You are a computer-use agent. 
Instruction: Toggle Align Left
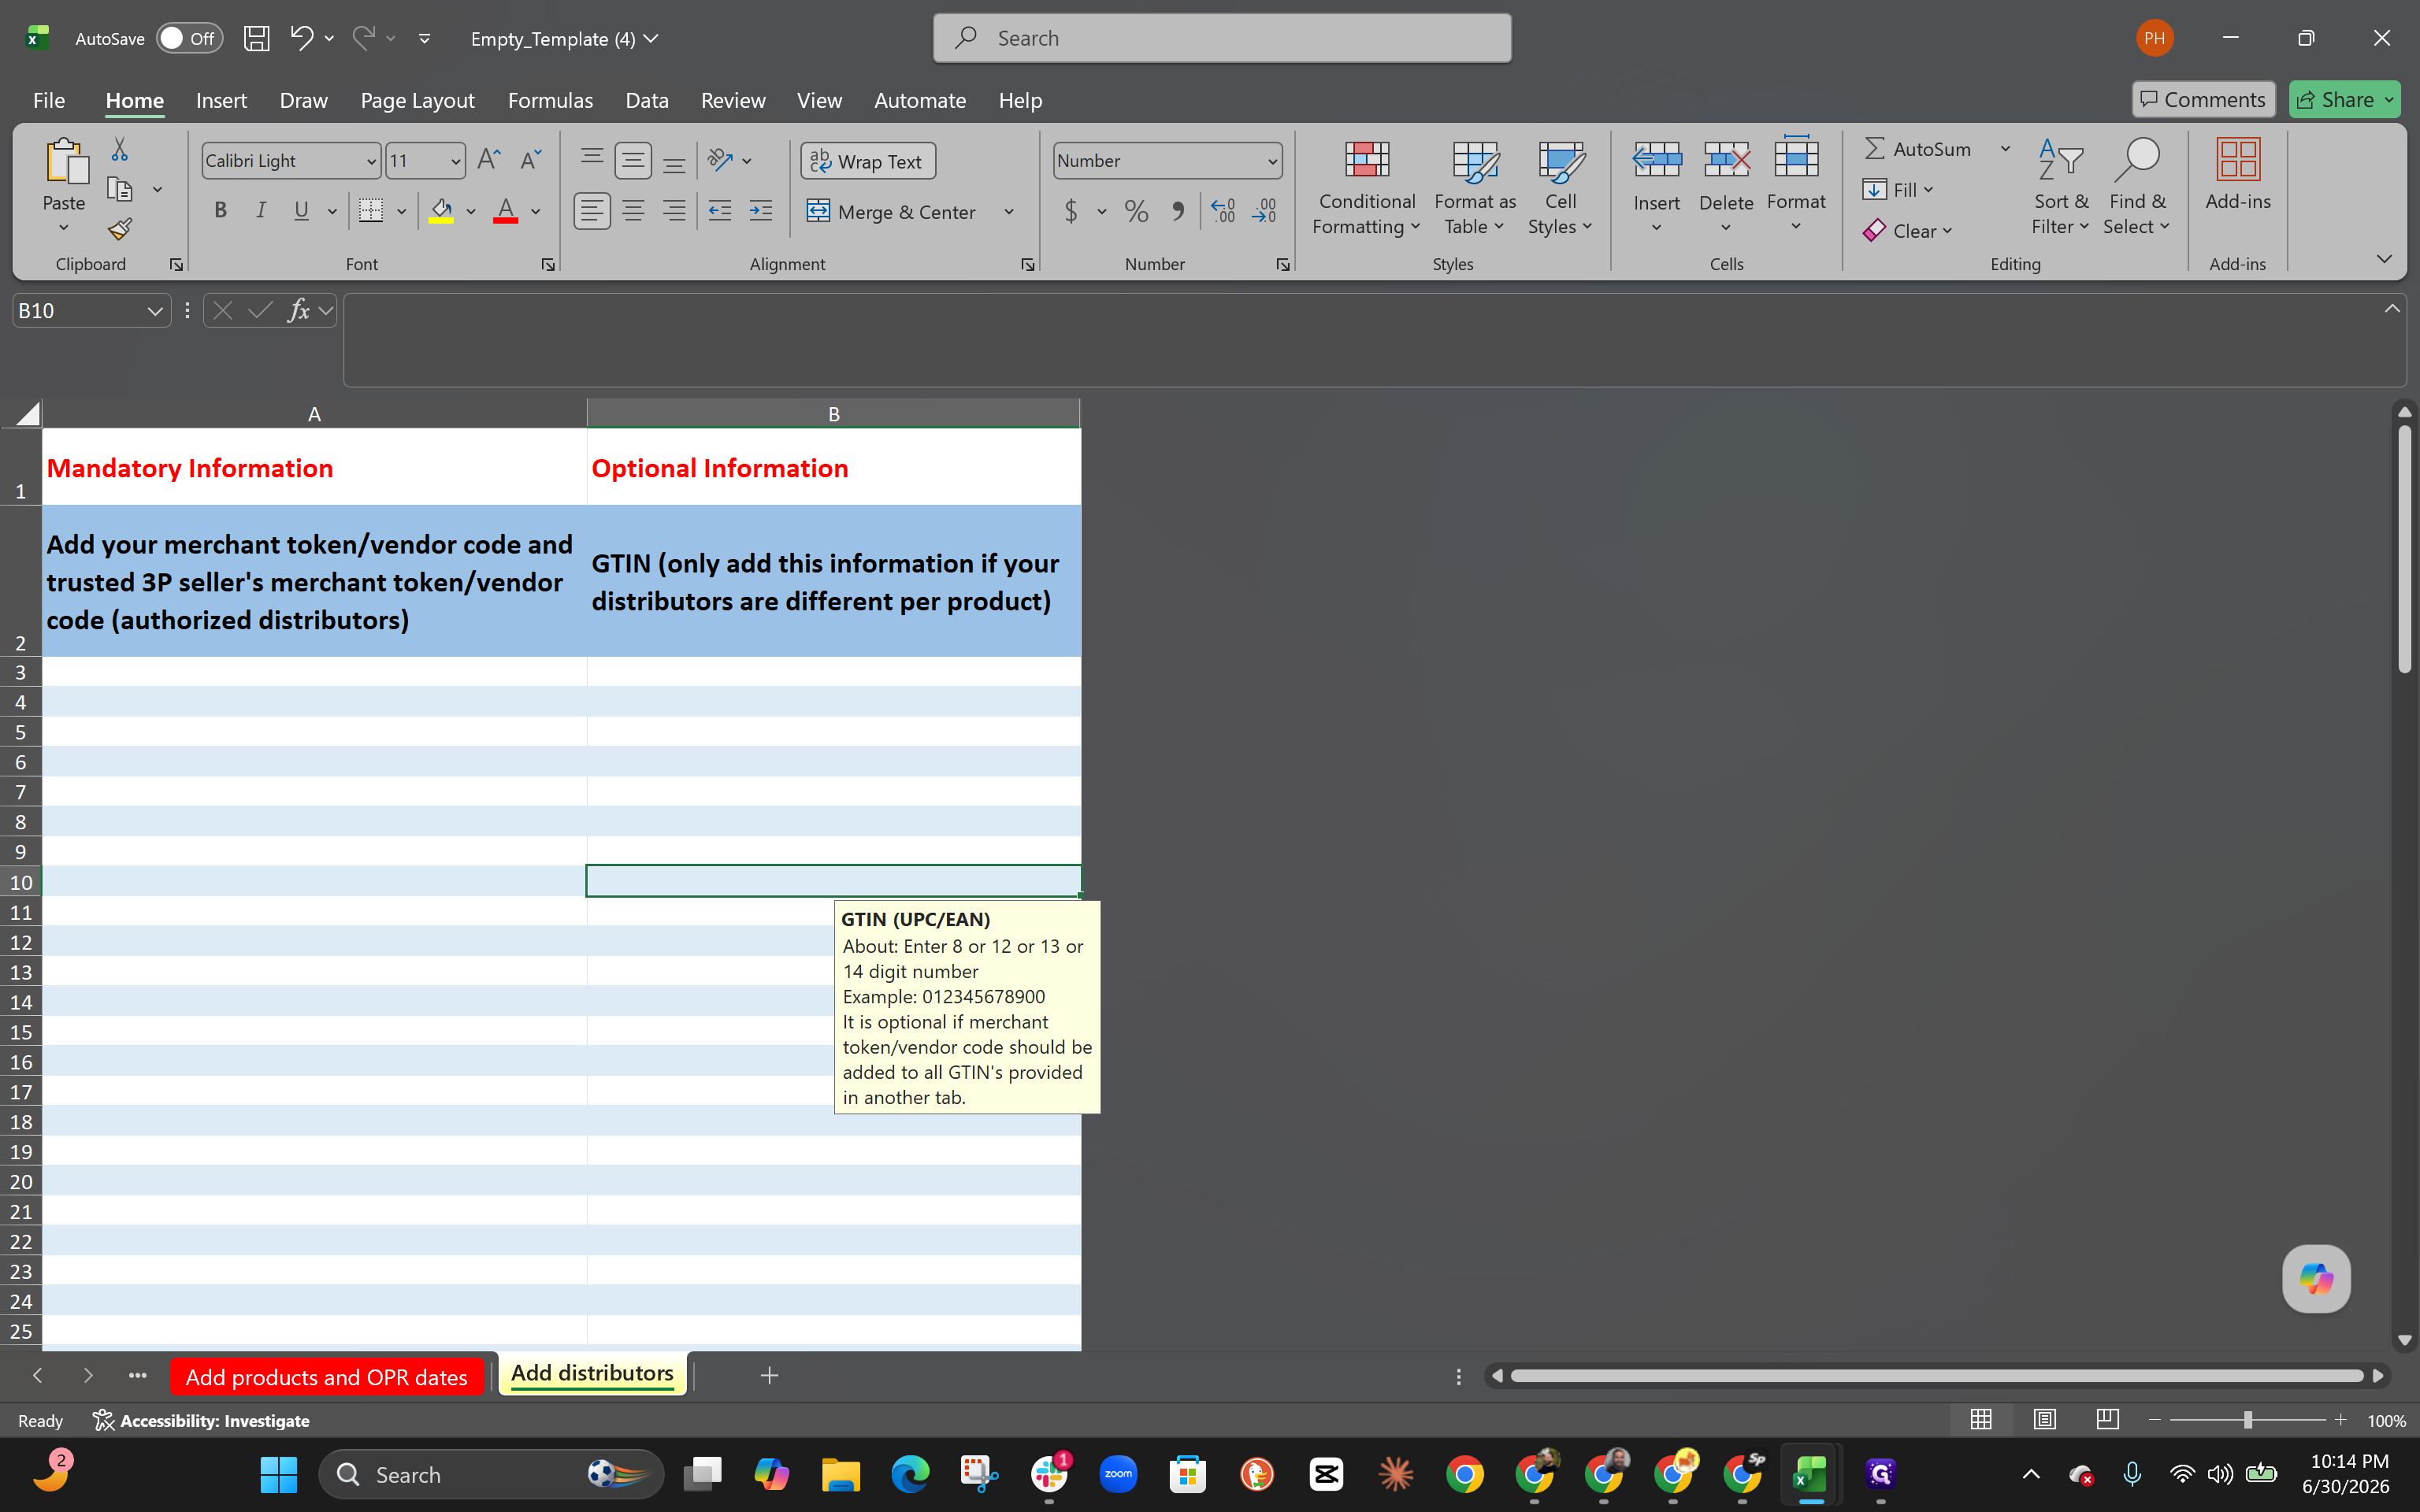[x=592, y=211]
